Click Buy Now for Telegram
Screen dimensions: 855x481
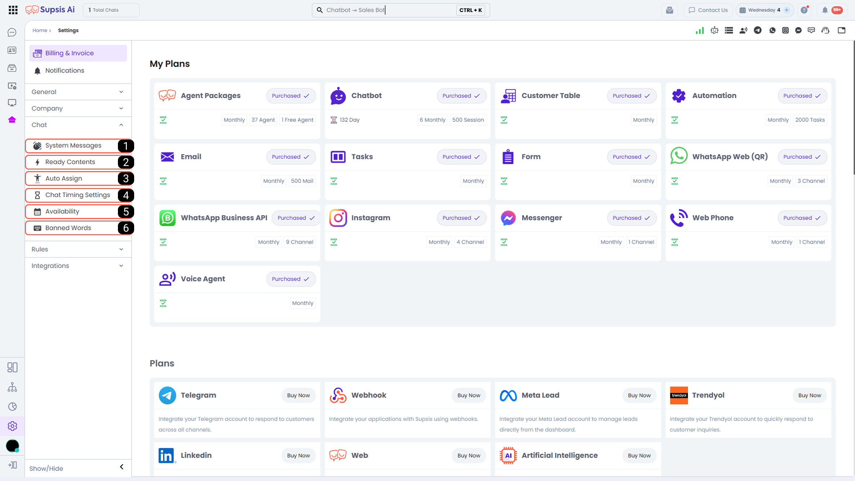point(298,395)
